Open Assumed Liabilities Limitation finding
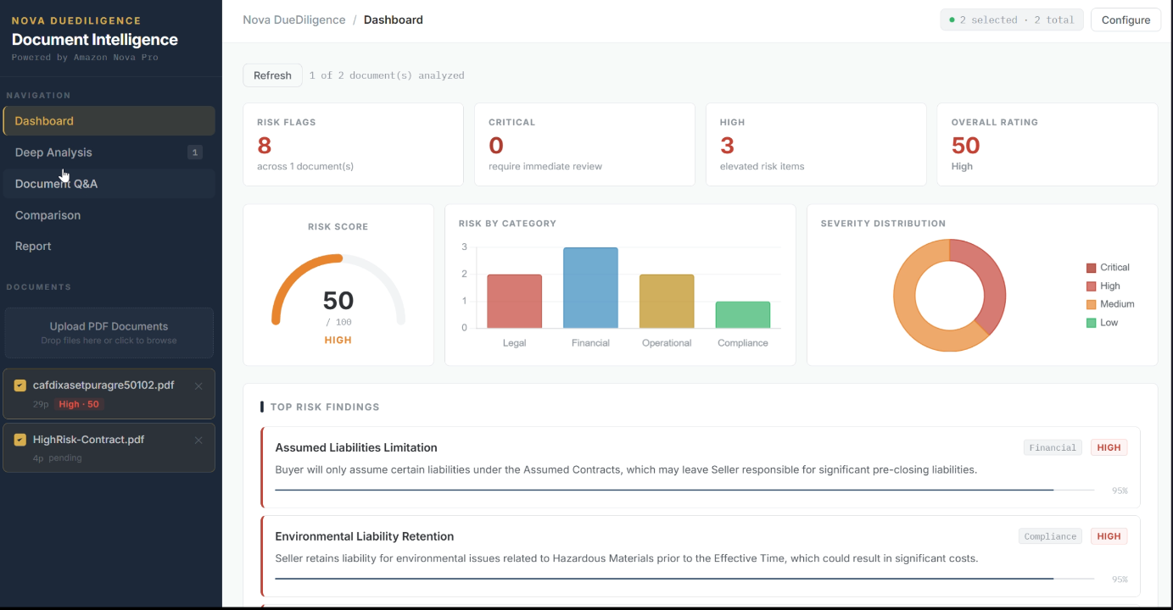This screenshot has width=1173, height=610. [701, 467]
